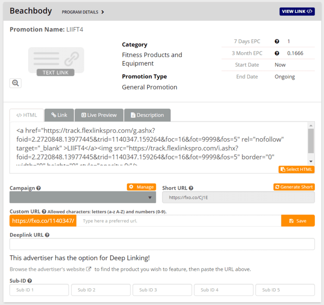
Task: Click the Select HTML button
Action: pos(296,170)
